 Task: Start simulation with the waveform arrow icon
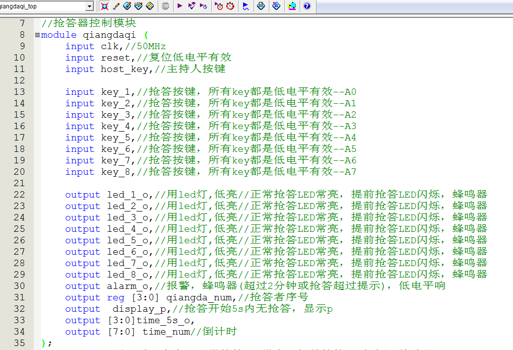click(x=246, y=6)
